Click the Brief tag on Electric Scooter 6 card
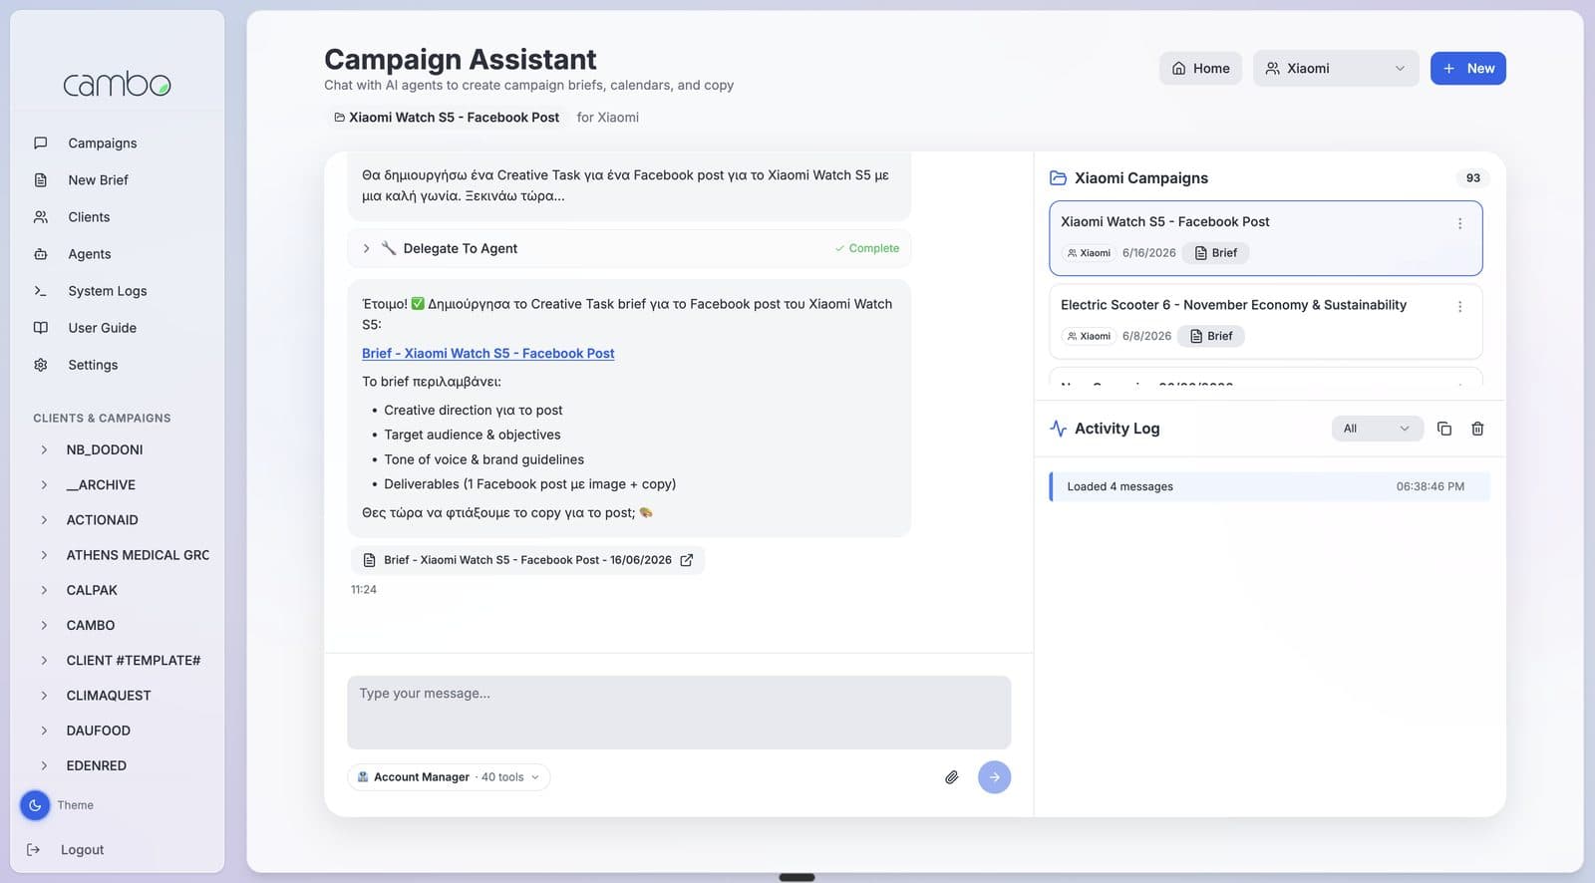 tap(1211, 336)
